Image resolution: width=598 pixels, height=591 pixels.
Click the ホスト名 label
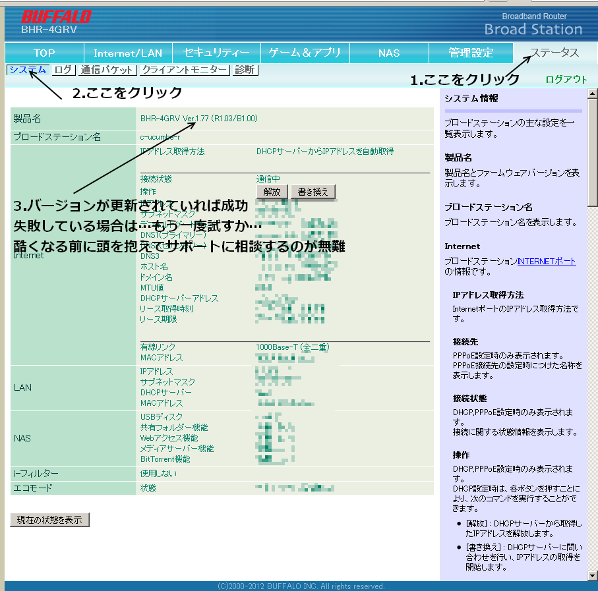pos(154,267)
